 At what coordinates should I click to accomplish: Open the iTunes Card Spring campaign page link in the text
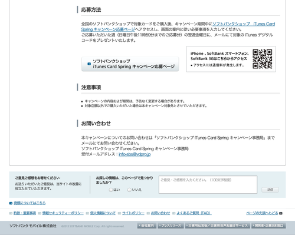[244, 24]
